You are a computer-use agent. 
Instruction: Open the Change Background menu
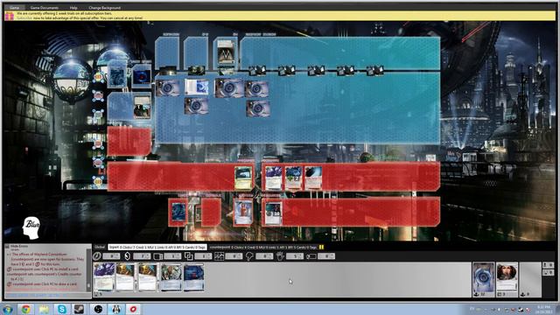click(x=105, y=8)
